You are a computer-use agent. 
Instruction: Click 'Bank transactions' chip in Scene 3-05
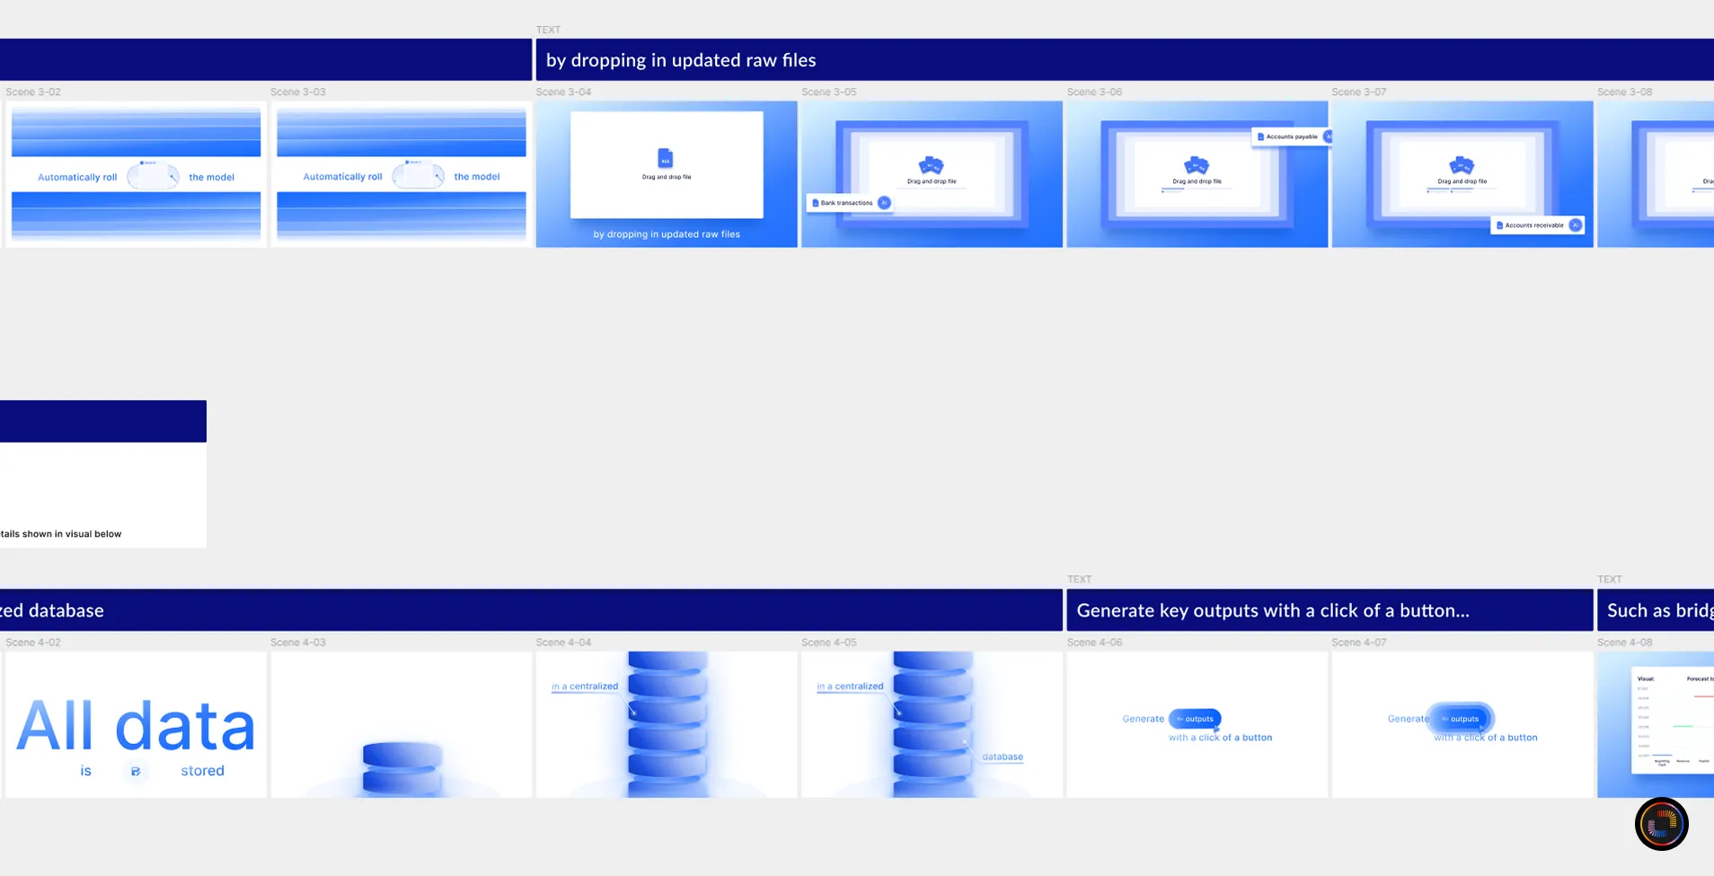(x=850, y=203)
